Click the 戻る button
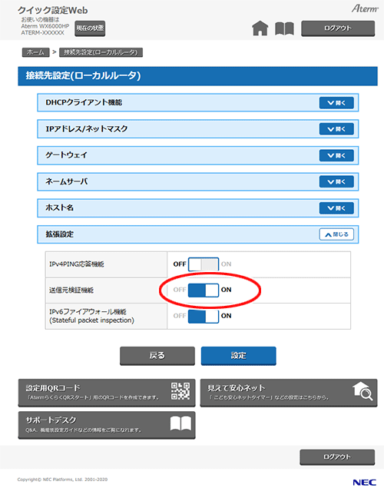Viewport: 384px width, 498px height. coord(157,356)
